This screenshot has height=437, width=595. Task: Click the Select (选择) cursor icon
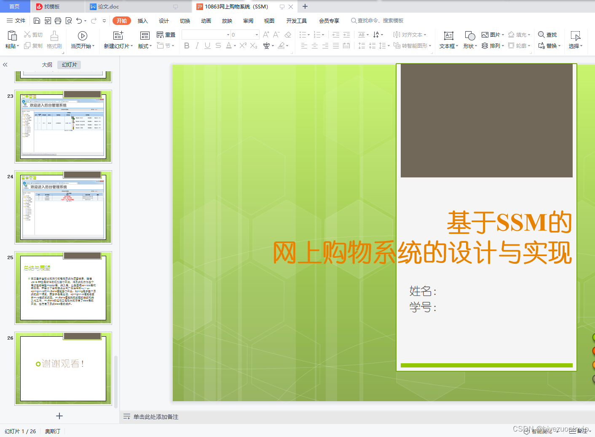click(x=576, y=36)
